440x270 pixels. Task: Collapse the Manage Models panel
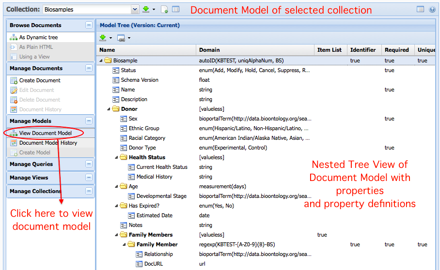tap(89, 120)
